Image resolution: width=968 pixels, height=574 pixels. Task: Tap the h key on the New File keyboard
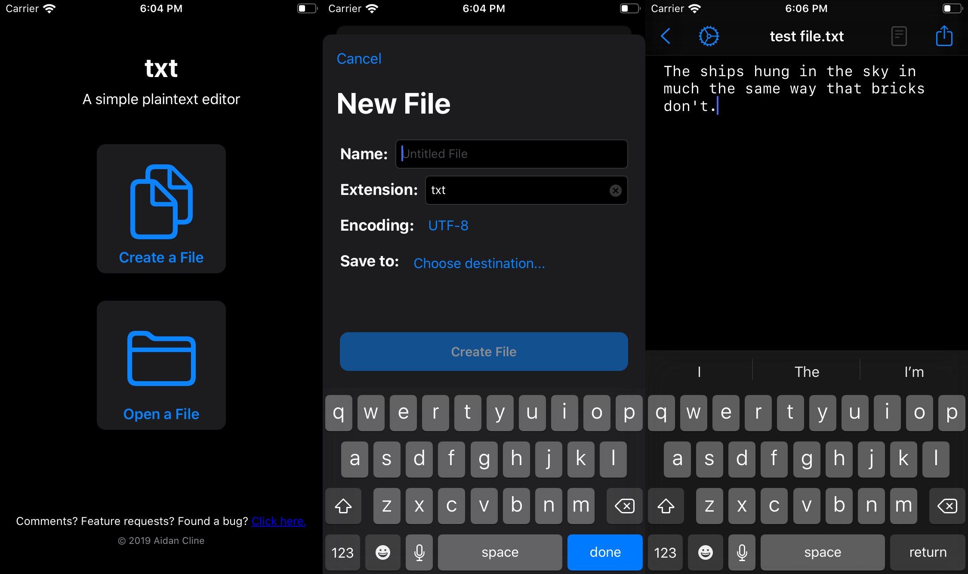[516, 460]
